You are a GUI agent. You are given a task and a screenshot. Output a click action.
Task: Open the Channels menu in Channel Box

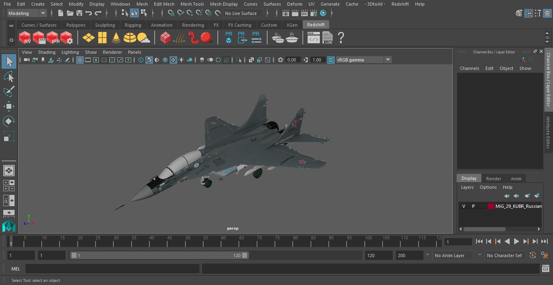(x=469, y=68)
